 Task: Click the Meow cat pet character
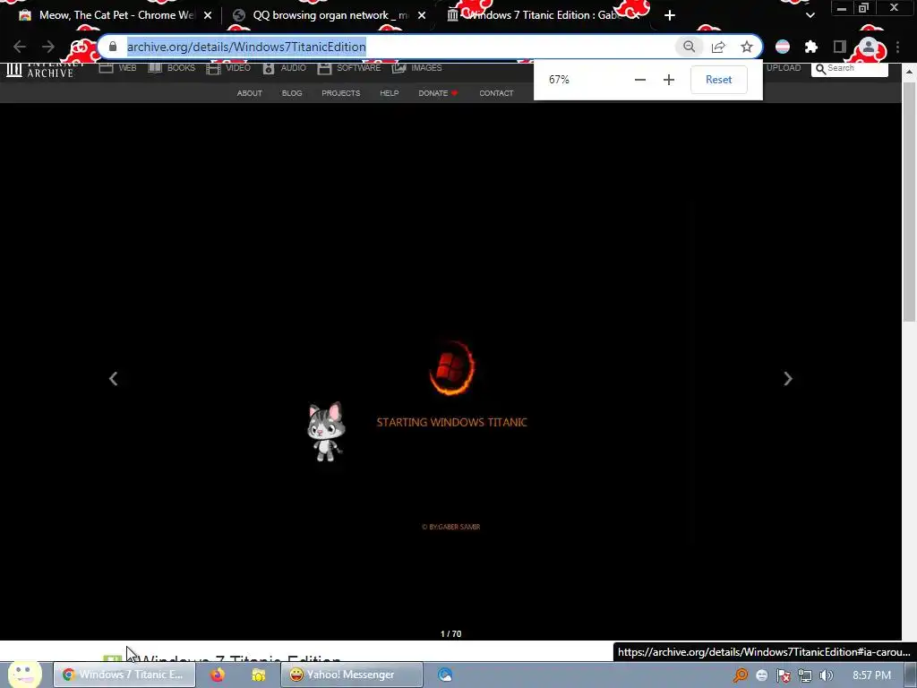(x=326, y=432)
